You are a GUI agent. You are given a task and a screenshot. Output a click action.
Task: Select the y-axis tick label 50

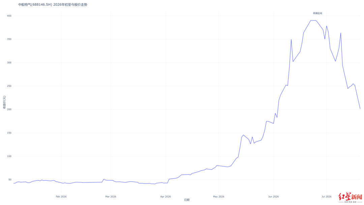click(10, 180)
